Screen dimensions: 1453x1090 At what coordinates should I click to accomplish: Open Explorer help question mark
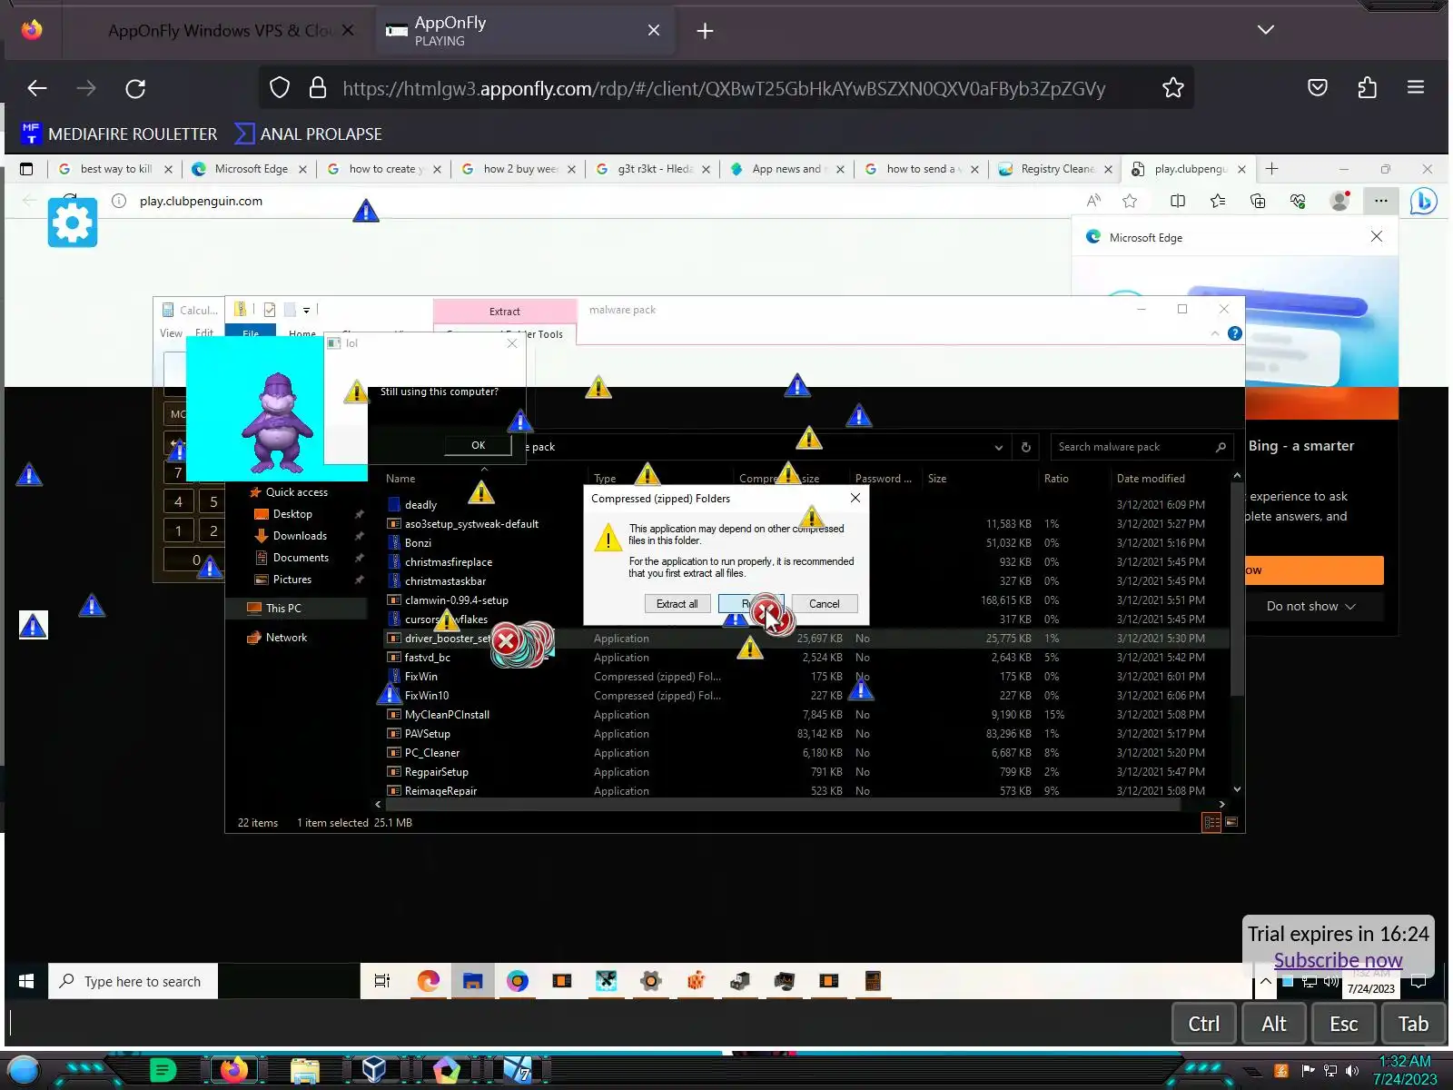point(1235,333)
